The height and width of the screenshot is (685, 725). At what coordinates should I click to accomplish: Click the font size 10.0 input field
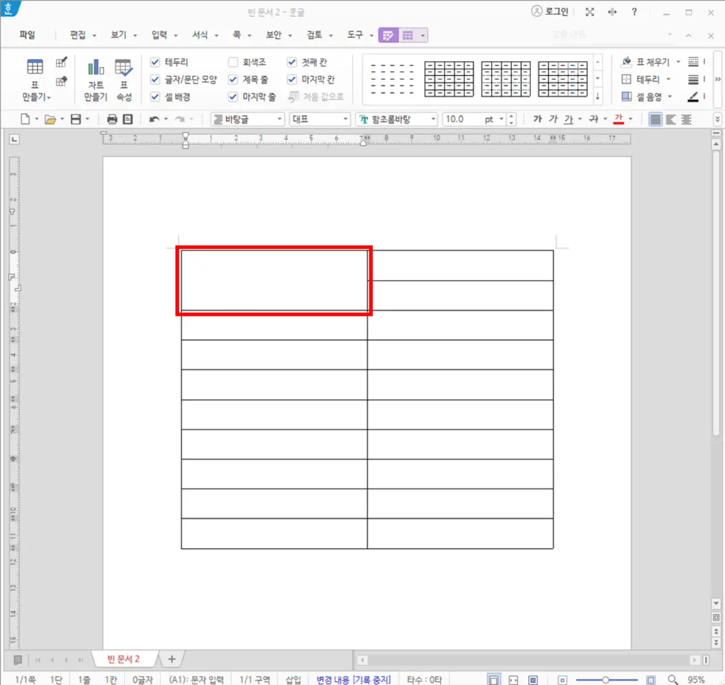[462, 119]
